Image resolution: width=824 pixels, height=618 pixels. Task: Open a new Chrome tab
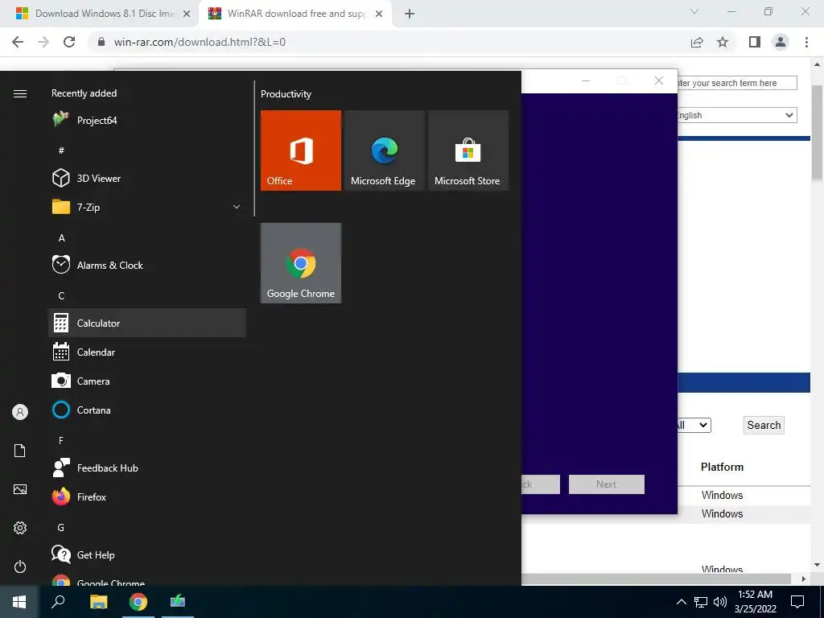tap(410, 14)
